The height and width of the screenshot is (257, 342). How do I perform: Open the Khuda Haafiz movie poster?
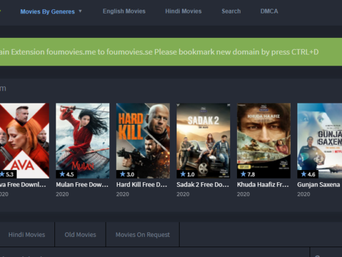point(264,141)
